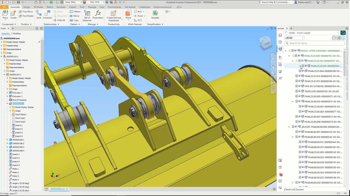
Task: Open Bill of Materials
Action: (87, 16)
